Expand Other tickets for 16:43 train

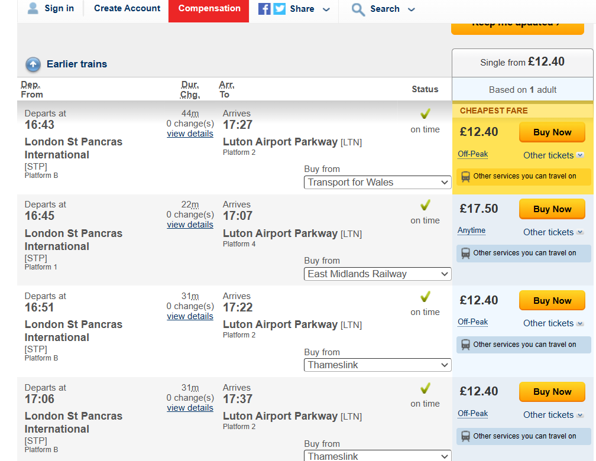(x=553, y=155)
